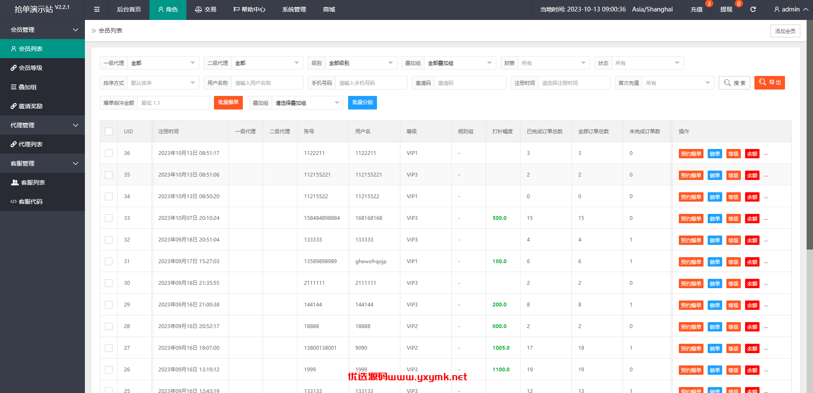Open 封禁 dropdown filter
813x393 pixels.
pos(554,63)
